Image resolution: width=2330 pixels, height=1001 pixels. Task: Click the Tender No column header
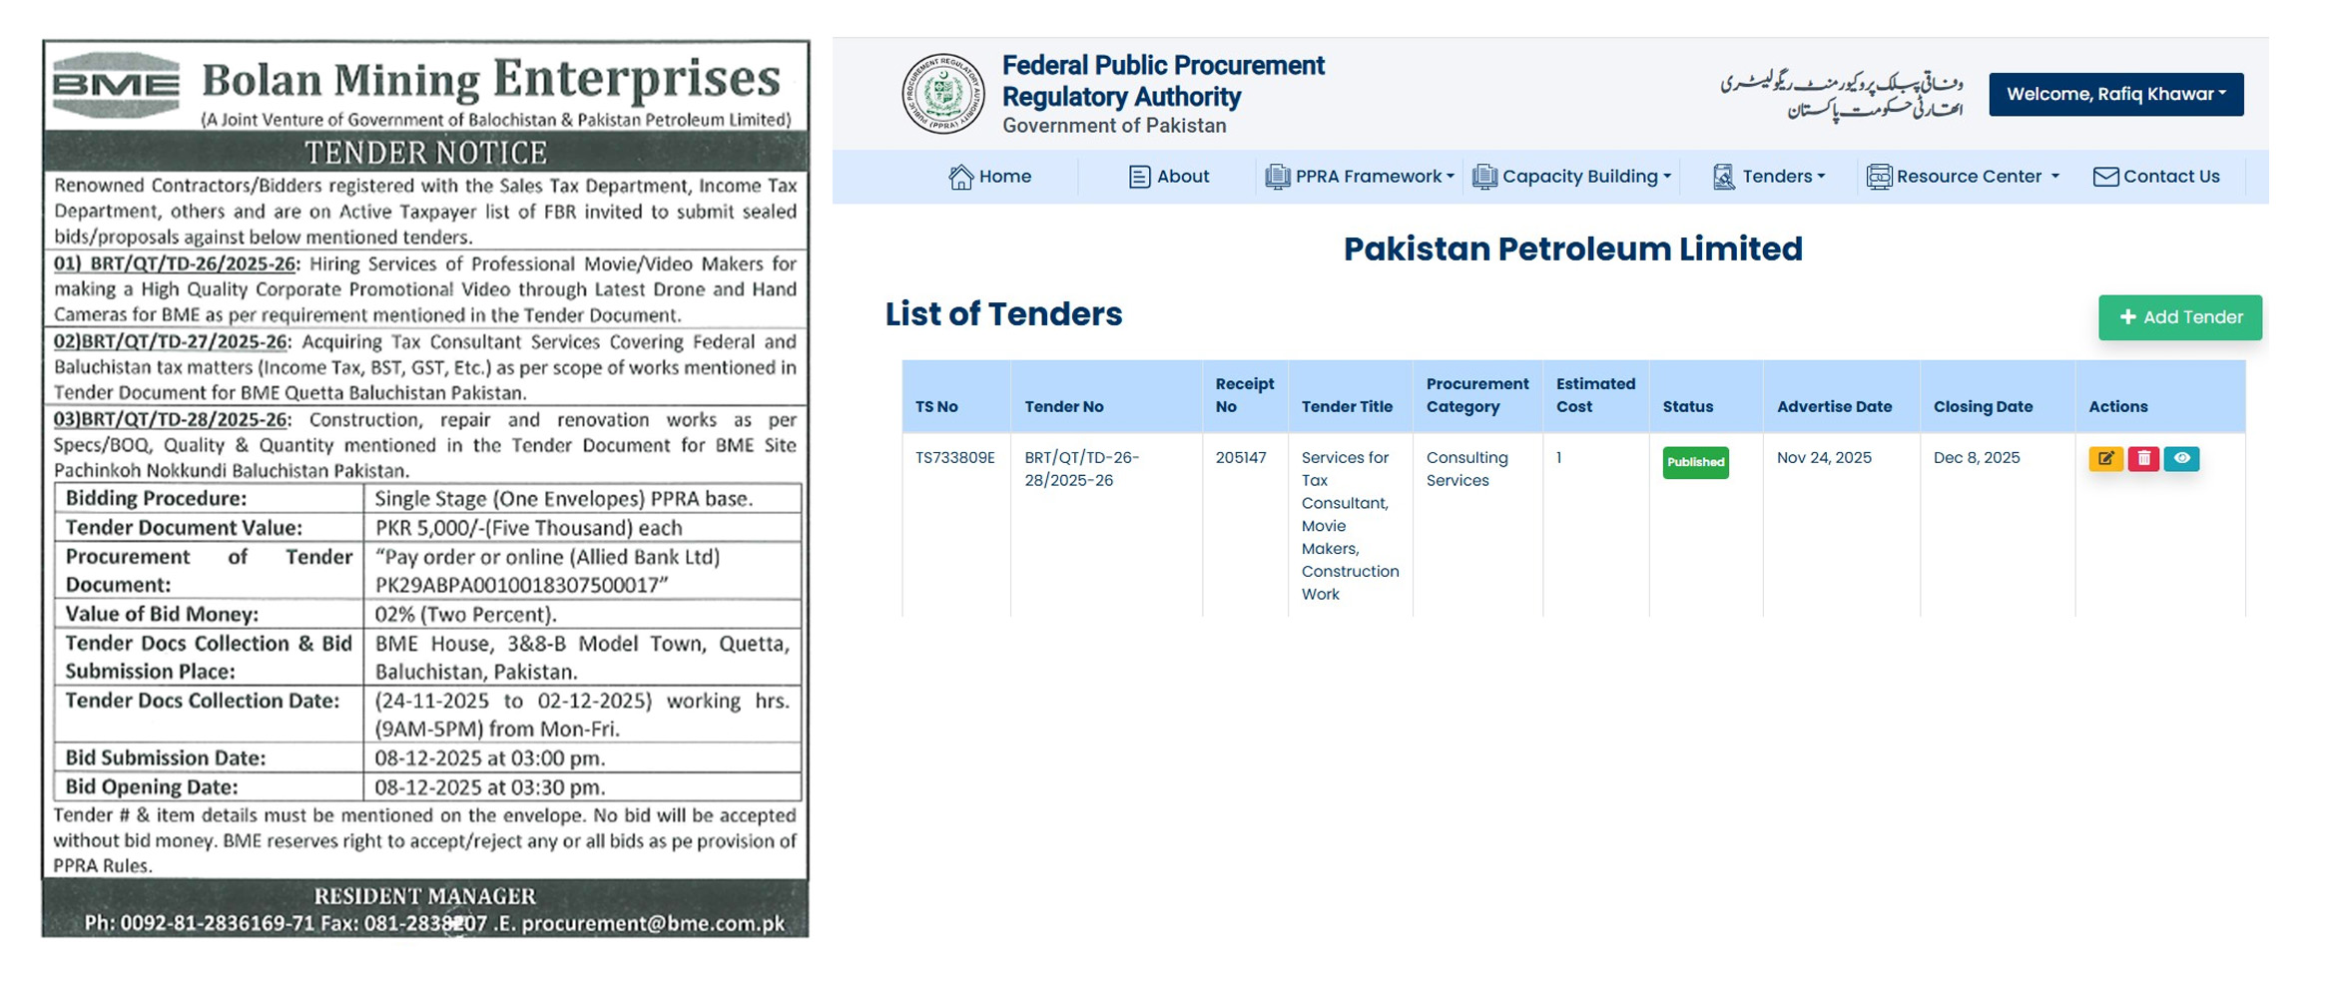1063,406
